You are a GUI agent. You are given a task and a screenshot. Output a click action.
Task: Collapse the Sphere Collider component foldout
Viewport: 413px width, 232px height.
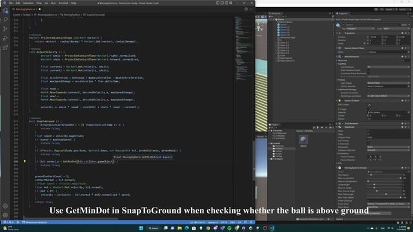337,101
